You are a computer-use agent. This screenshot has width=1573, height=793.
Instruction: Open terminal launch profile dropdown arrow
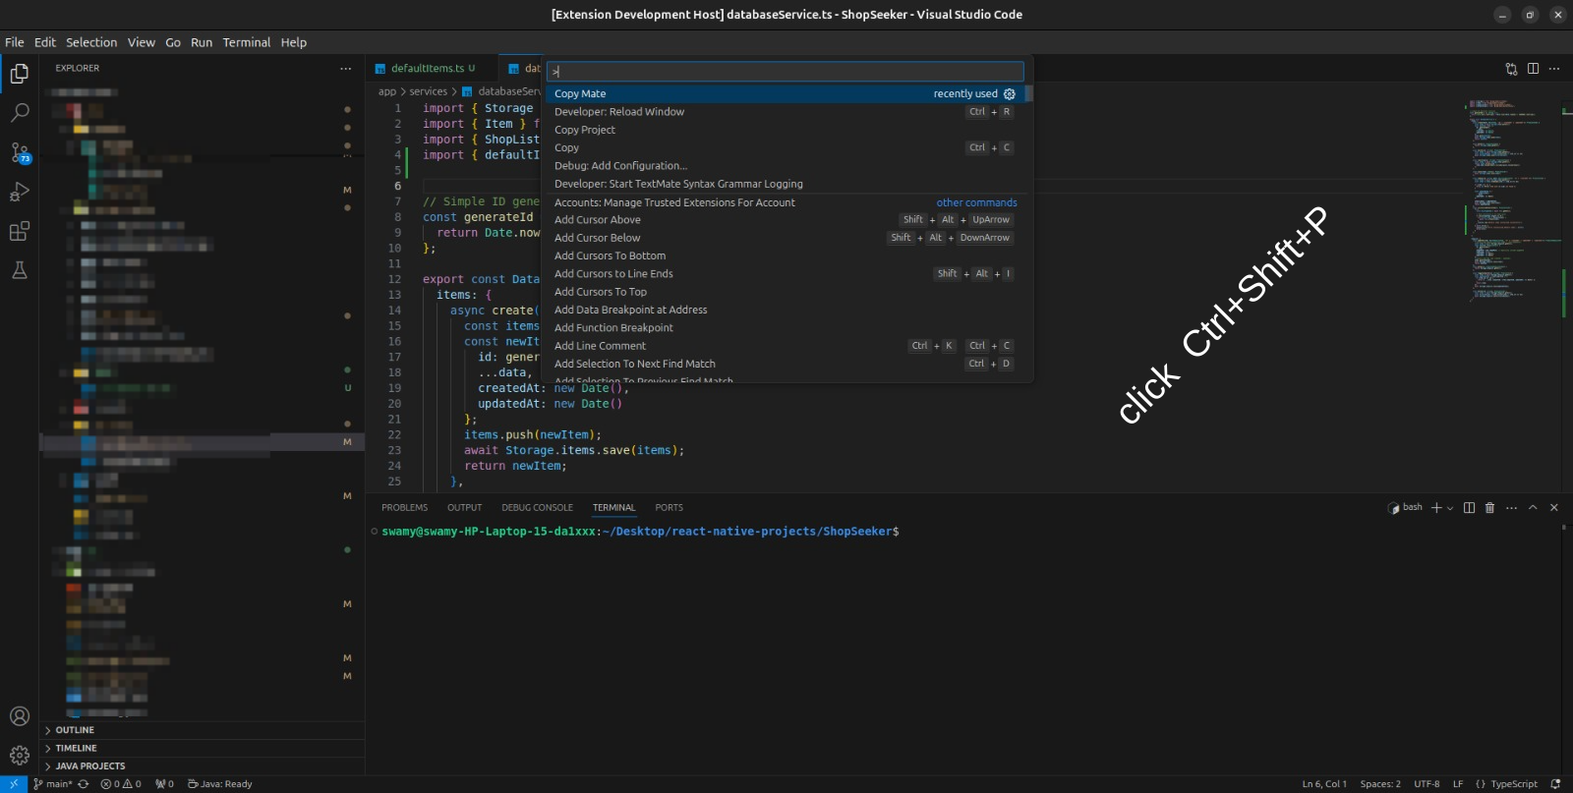click(1450, 508)
